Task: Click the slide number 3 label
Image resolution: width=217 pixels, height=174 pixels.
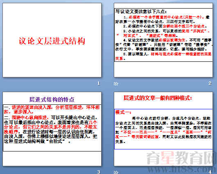Action: [x=99, y=172]
